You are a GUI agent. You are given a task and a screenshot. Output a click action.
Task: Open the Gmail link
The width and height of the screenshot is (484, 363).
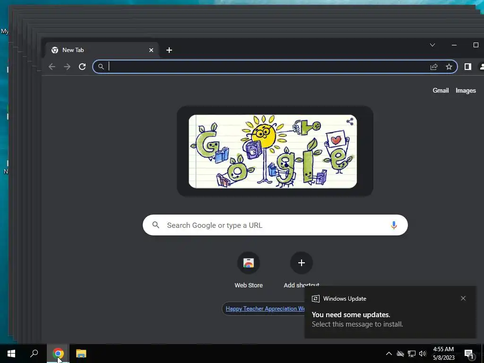click(x=441, y=90)
